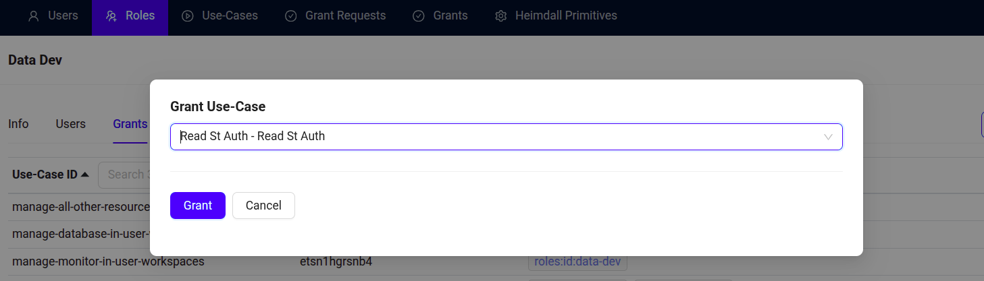Open Heimdall Primitives navigation item

pyautogui.click(x=556, y=15)
